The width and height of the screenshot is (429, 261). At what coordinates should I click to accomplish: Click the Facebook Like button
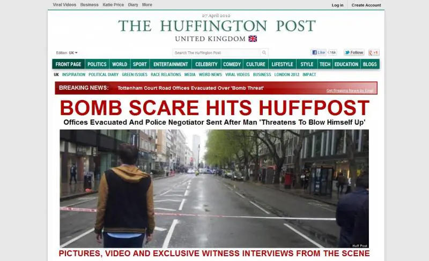click(x=319, y=52)
